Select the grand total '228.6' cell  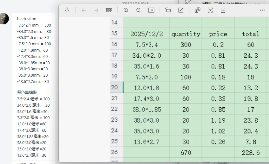click(x=251, y=152)
